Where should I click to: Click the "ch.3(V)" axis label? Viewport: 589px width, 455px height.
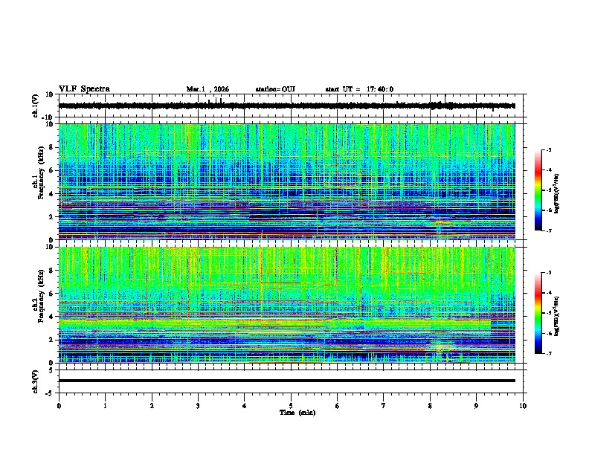(x=36, y=381)
